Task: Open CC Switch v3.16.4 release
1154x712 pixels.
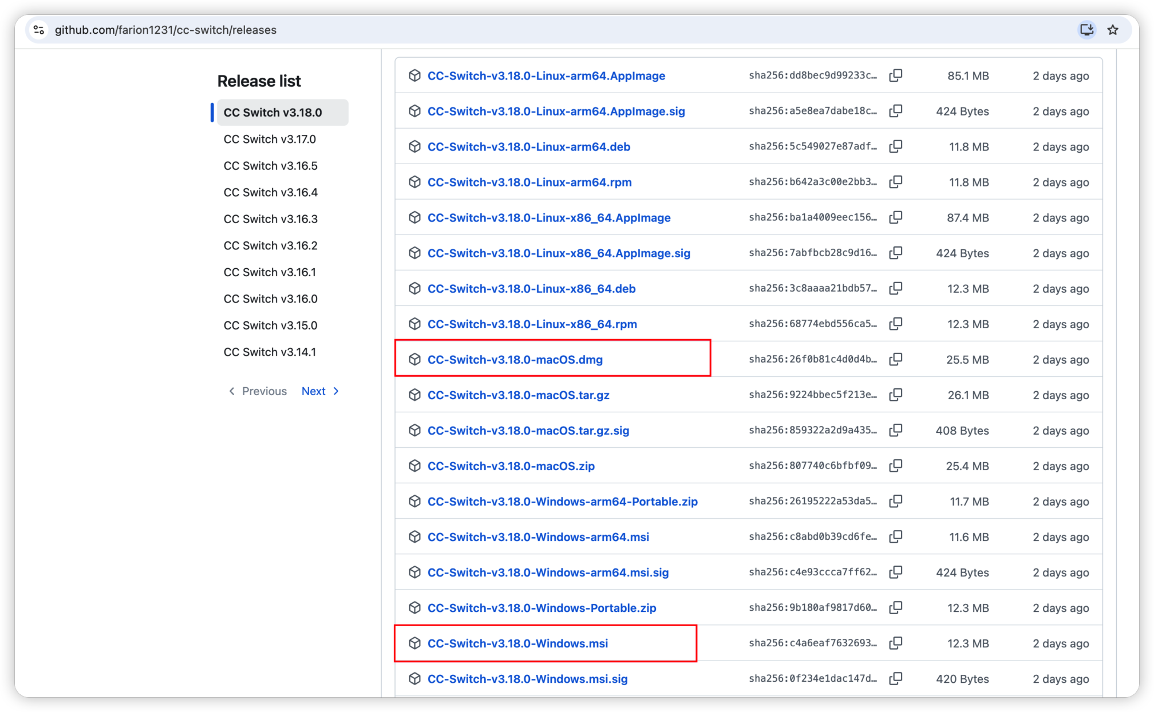Action: click(271, 192)
